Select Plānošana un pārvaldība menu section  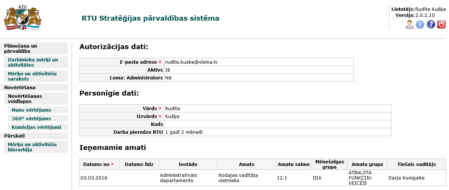point(34,48)
